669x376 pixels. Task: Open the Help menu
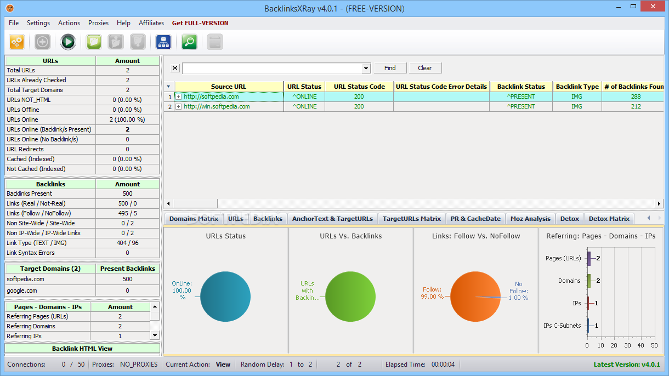[123, 23]
